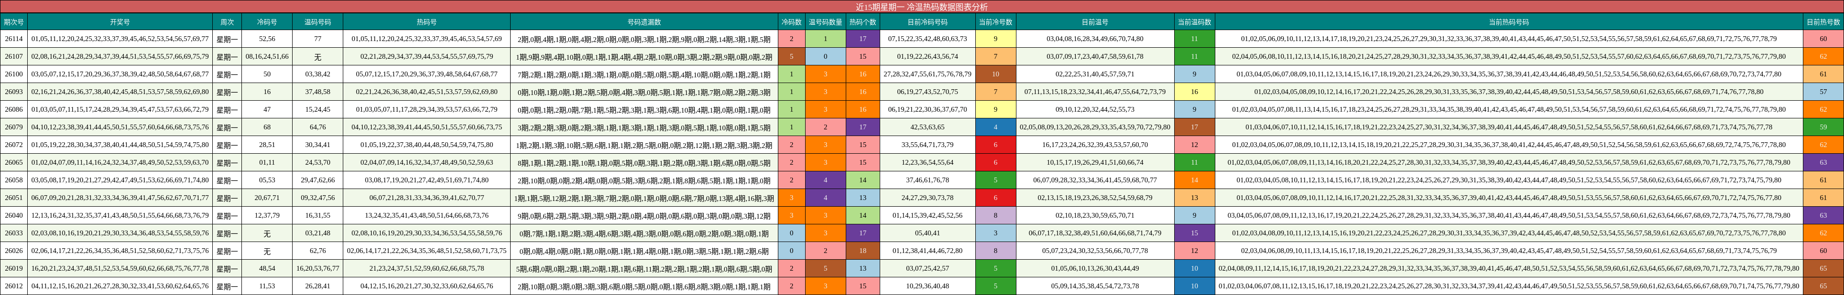Screen dimensions: 1844x295
Task: Select issue number 26072
Action: coord(13,145)
